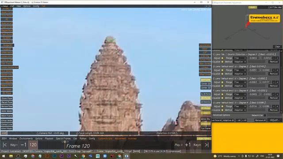Toggle the Motion Blur button
This screenshot has width=283, height=159.
click(205, 119)
